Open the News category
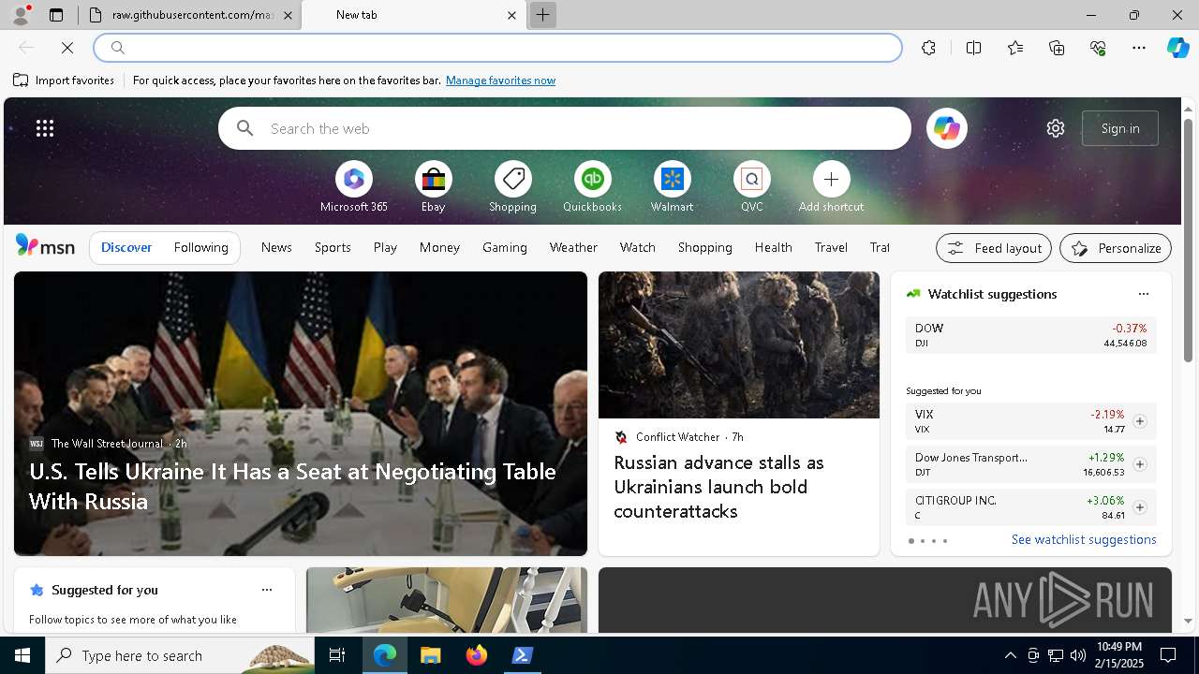The height and width of the screenshot is (674, 1199). [x=276, y=247]
